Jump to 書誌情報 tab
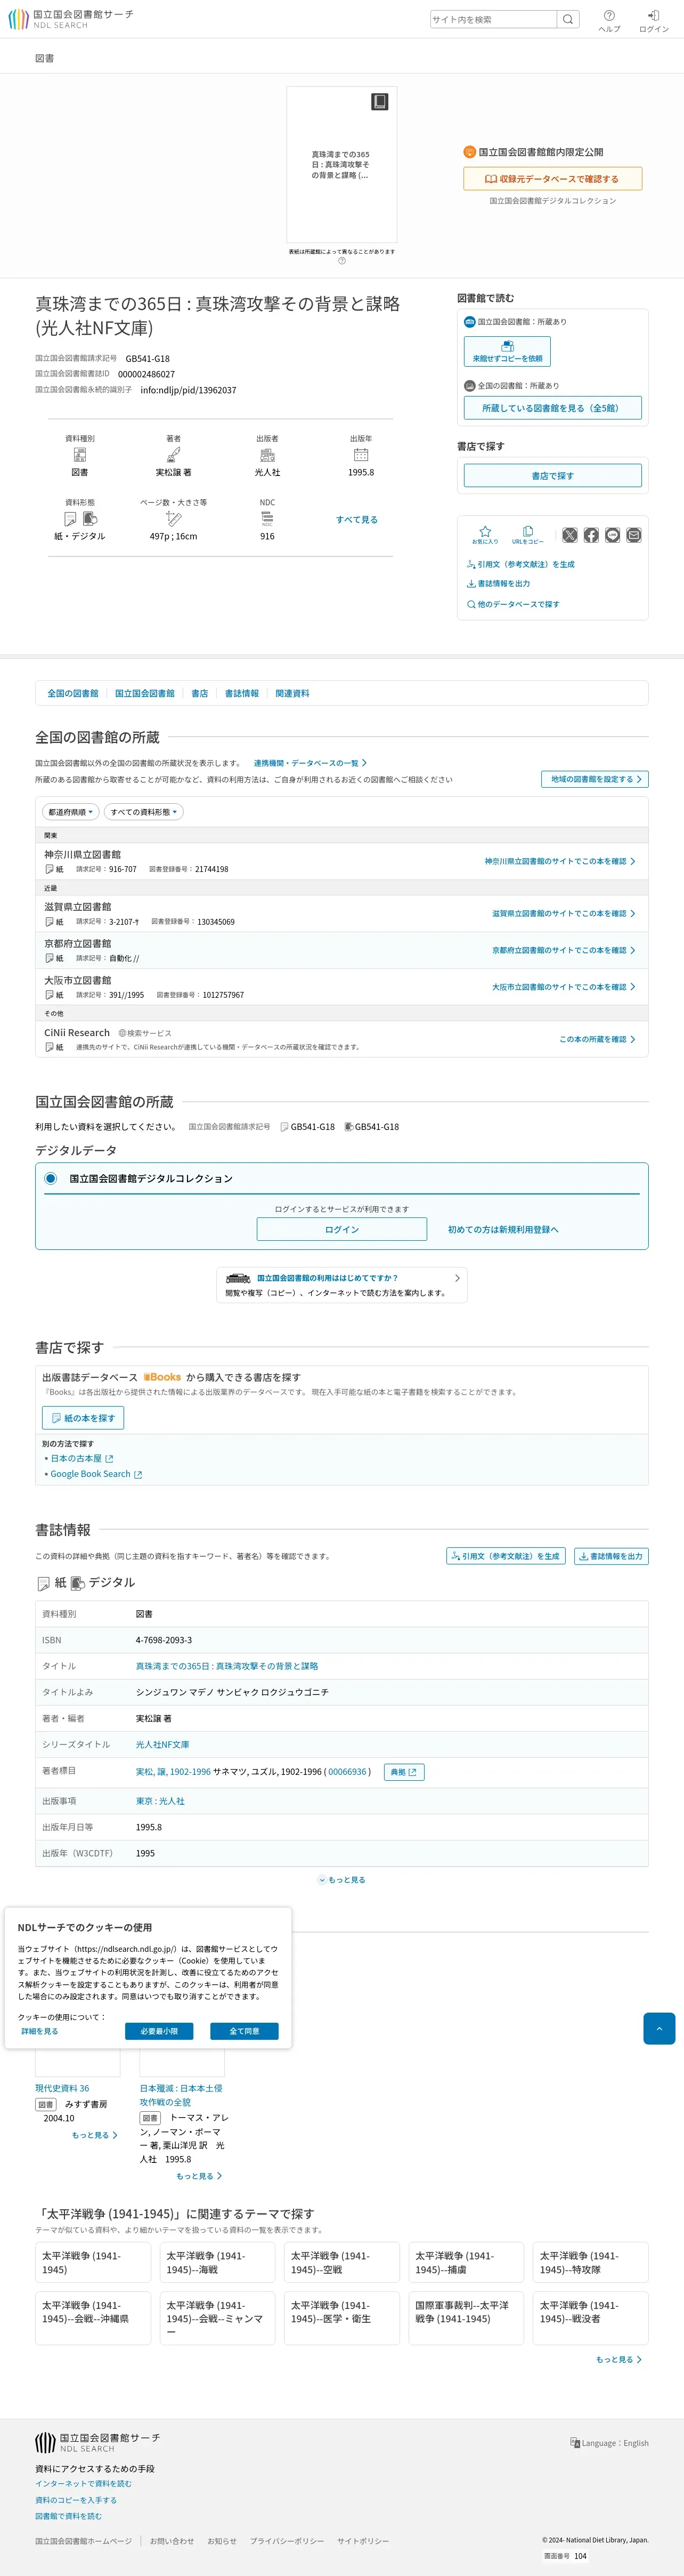The image size is (684, 2576). (242, 693)
